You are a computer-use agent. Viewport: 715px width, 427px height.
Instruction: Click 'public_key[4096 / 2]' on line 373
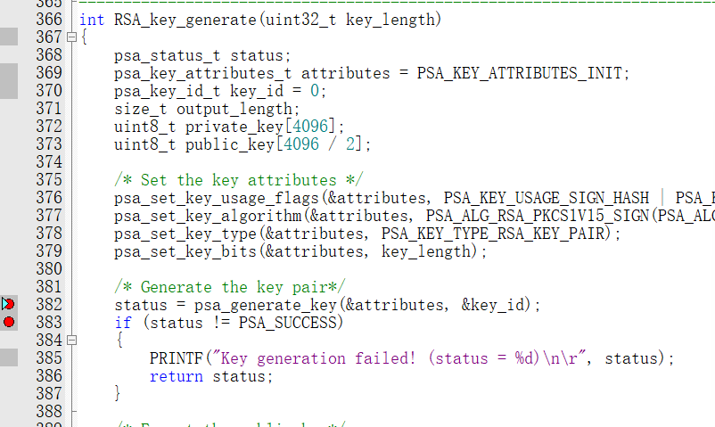tap(274, 144)
